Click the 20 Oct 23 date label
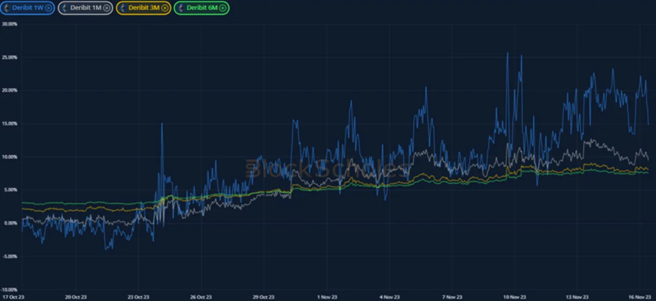 click(75, 297)
